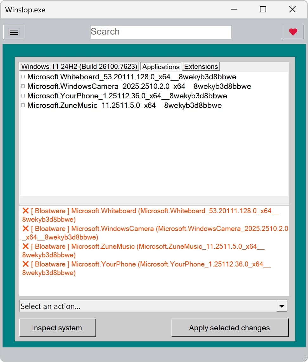Select Microsoft.ZuneMusic_11.2511.5.0 list row text
308x362 pixels.
click(x=125, y=105)
